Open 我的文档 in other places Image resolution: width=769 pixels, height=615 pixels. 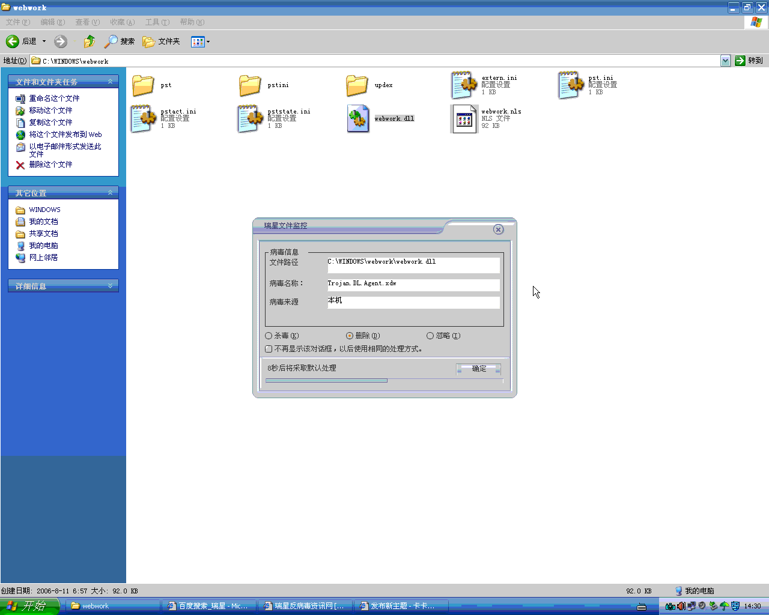43,222
